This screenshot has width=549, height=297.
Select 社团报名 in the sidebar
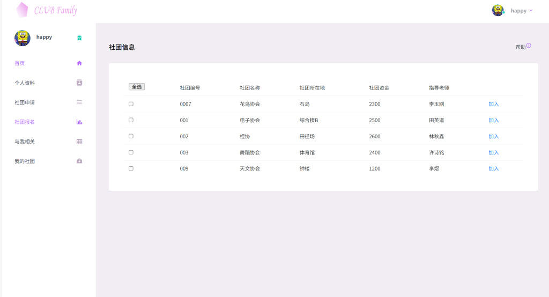(25, 122)
